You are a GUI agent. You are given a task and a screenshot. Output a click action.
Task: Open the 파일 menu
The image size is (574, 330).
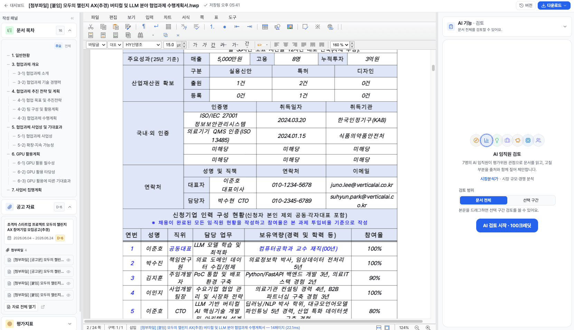95,17
